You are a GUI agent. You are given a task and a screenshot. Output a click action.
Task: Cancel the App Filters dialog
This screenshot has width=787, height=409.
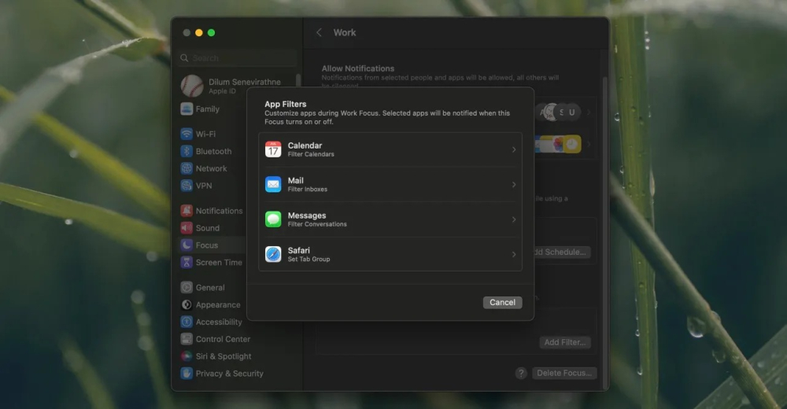[502, 302]
